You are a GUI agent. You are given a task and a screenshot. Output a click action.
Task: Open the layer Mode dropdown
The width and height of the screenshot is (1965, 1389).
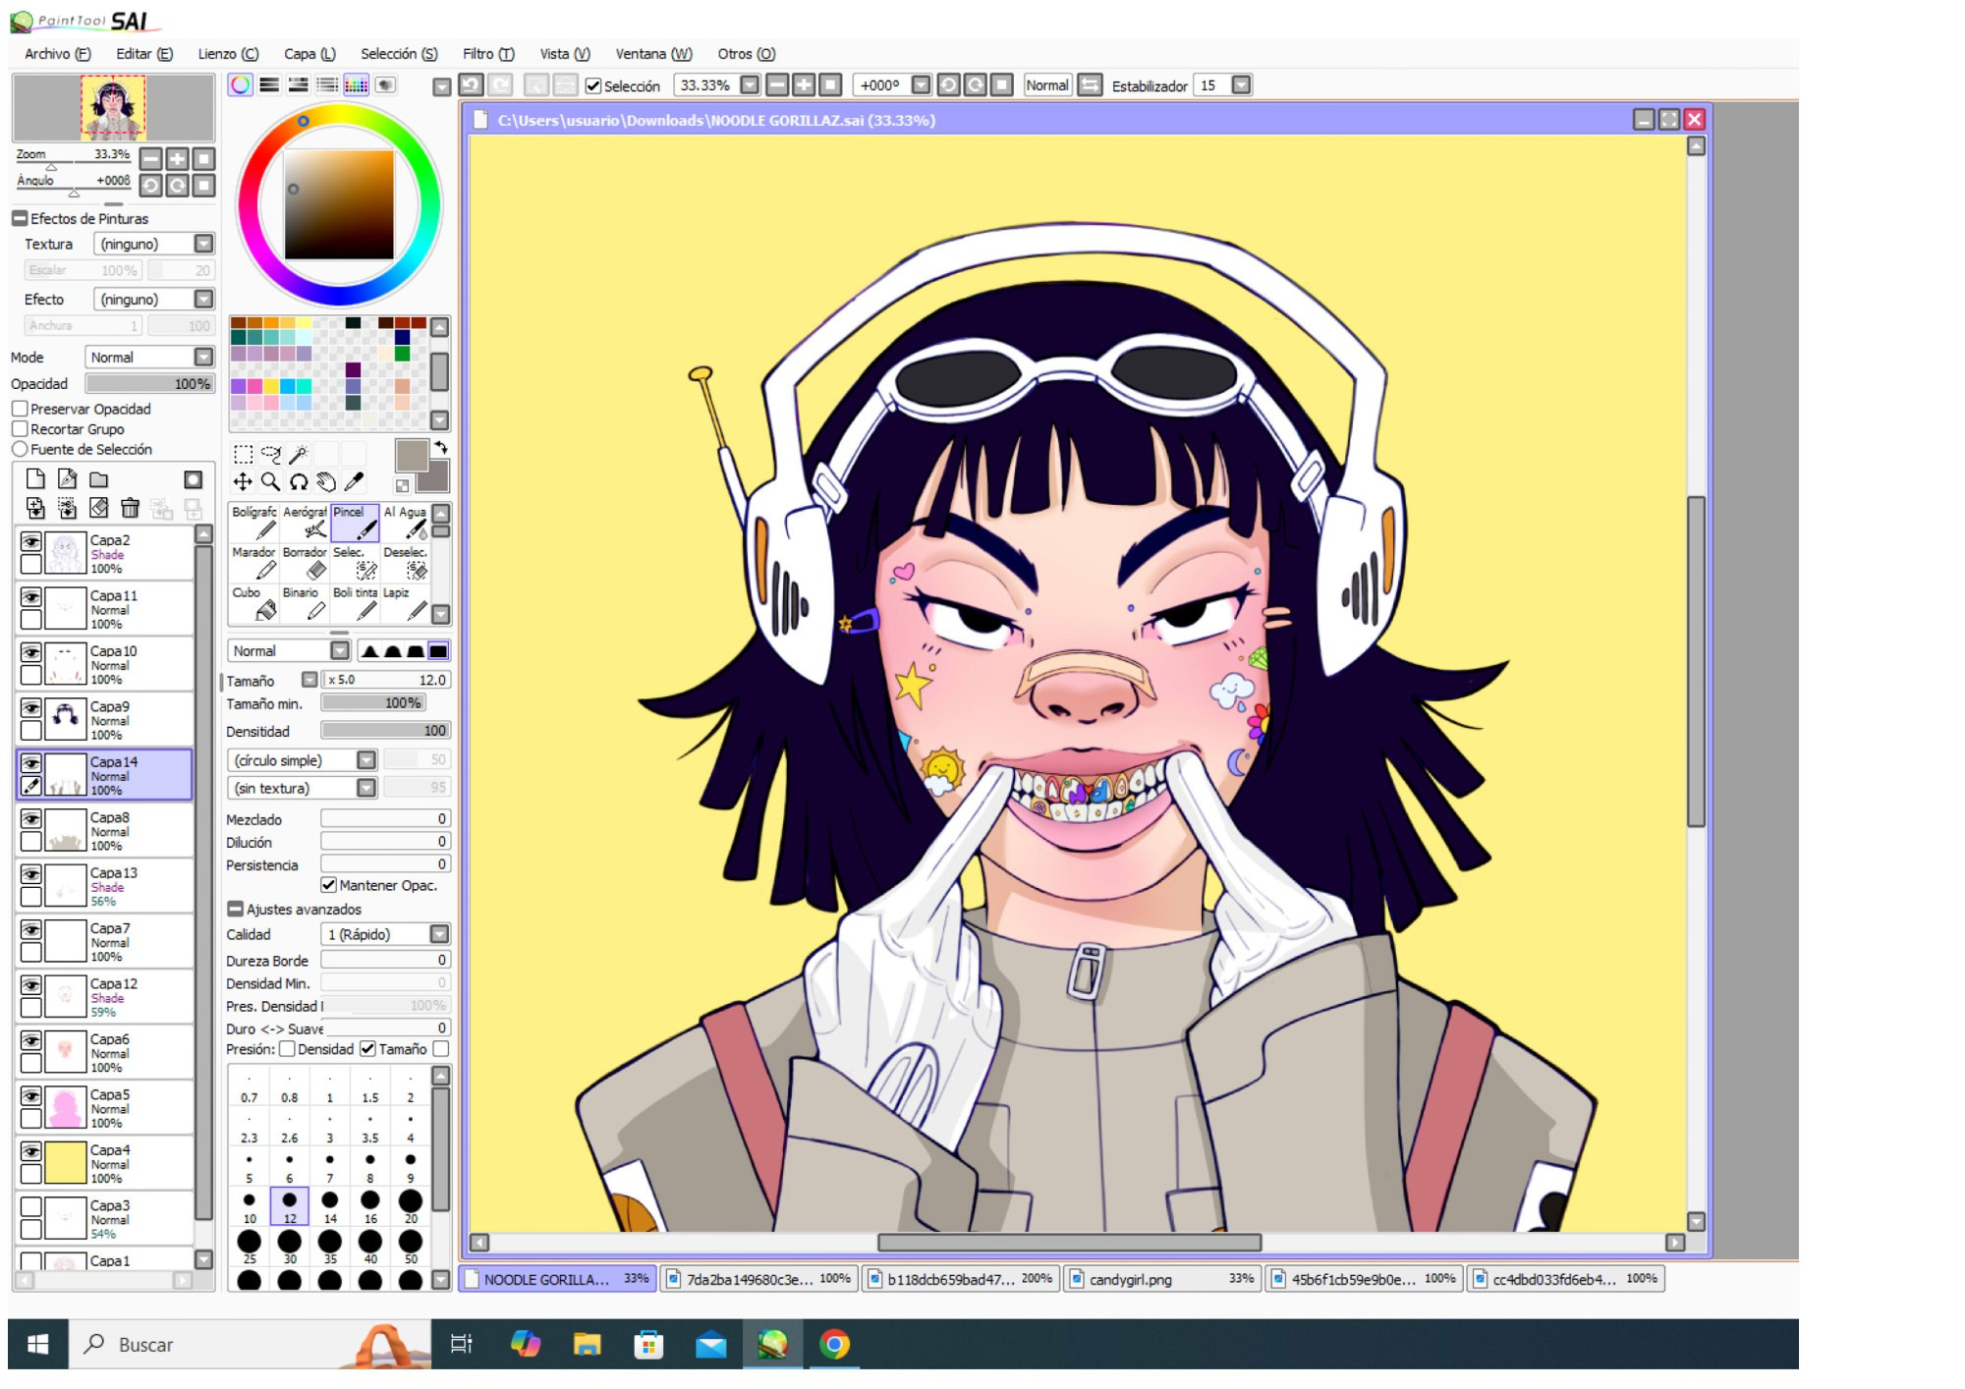203,358
